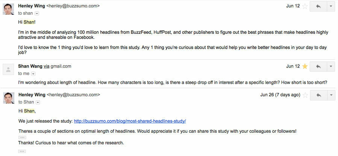Viewport: 338px width, 156px height.
Task: Click sender name Shan Wang
Action: (30, 66)
